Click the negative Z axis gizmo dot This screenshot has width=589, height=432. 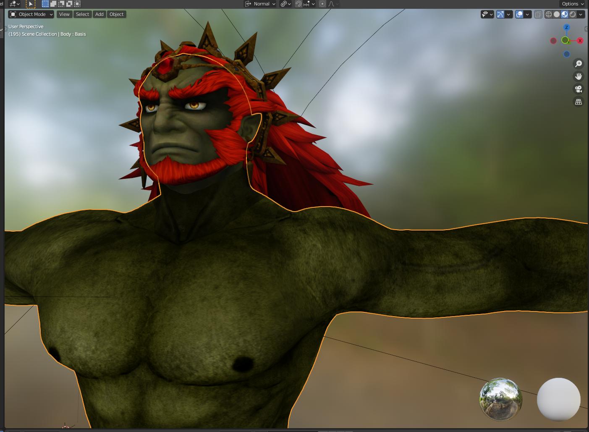coord(567,54)
